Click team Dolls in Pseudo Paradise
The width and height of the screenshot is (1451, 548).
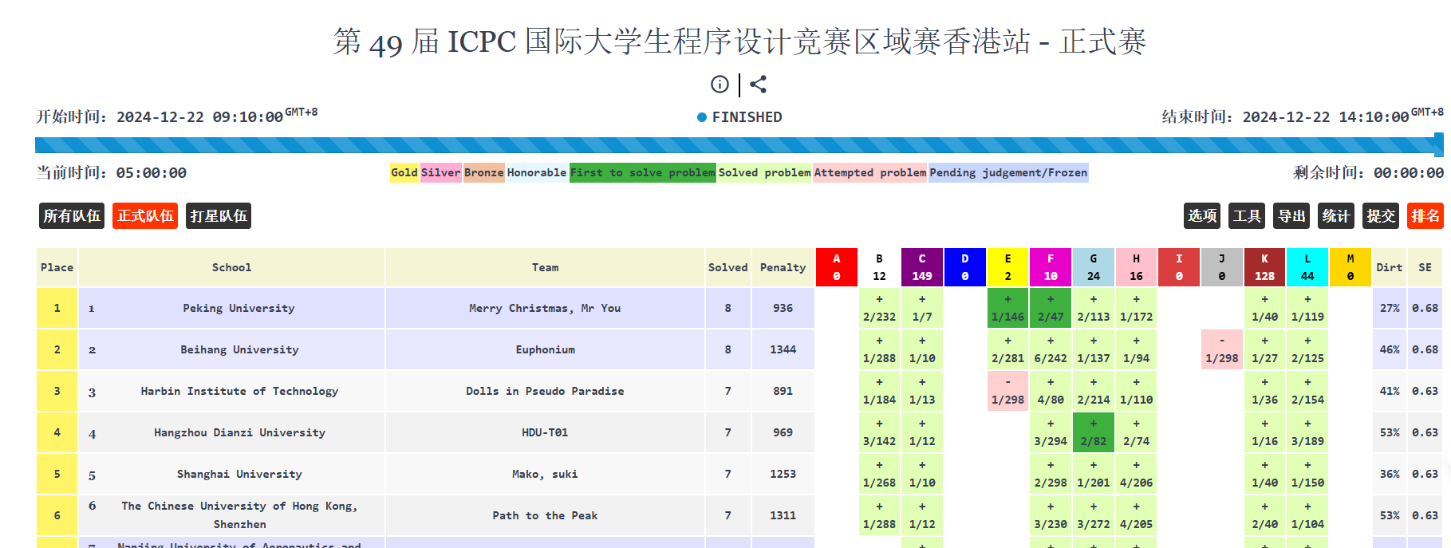point(546,391)
